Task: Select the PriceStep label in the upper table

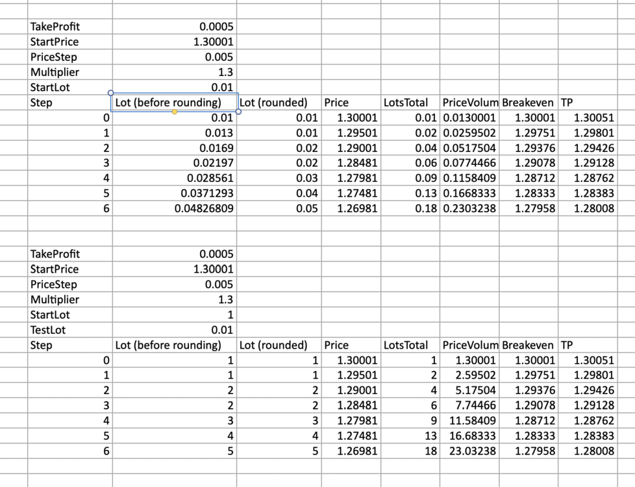Action: click(x=70, y=57)
